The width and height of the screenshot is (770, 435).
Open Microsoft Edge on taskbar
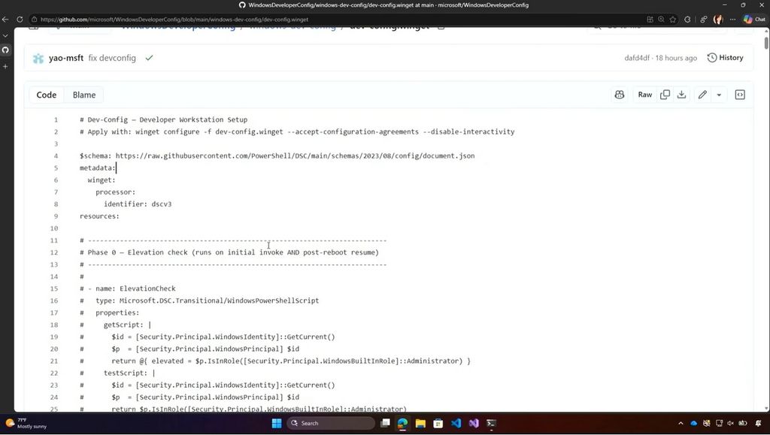click(403, 423)
